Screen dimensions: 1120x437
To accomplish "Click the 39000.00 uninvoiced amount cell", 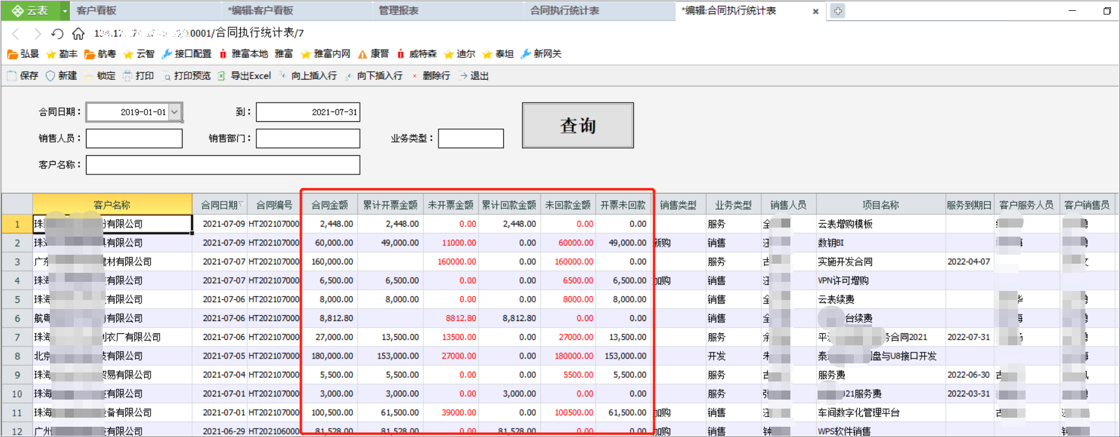I will click(451, 413).
